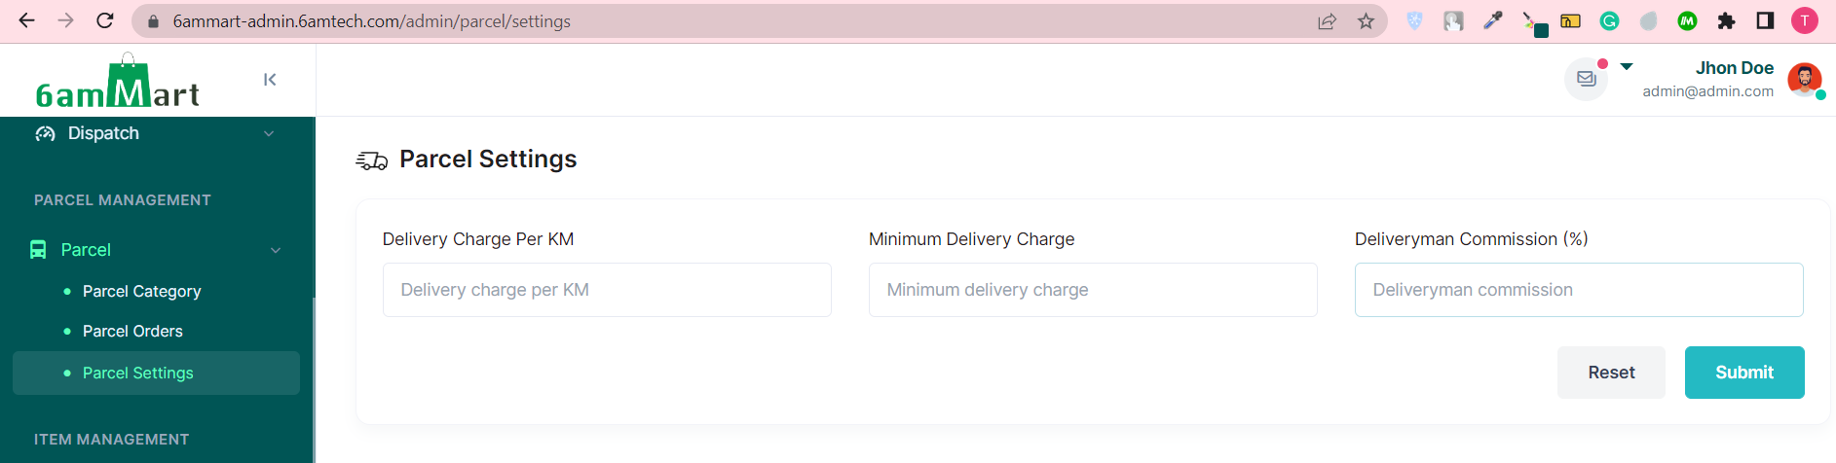Open the browser extensions puzzle icon
Image resolution: width=1836 pixels, height=463 pixels.
(x=1726, y=21)
